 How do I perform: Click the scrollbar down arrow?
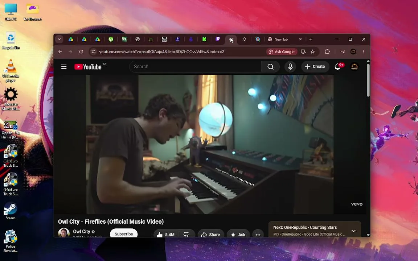click(368, 235)
